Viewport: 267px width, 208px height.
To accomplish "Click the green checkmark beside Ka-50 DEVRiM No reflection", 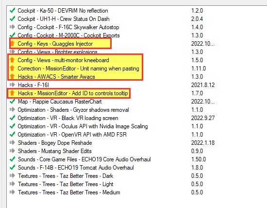I will pyautogui.click(x=12, y=10).
